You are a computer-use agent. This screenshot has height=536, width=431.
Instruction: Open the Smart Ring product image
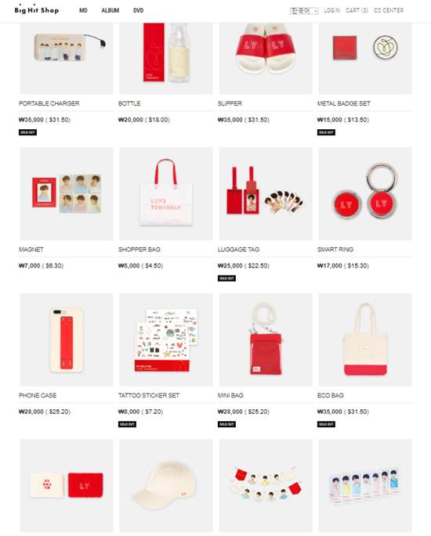point(365,193)
